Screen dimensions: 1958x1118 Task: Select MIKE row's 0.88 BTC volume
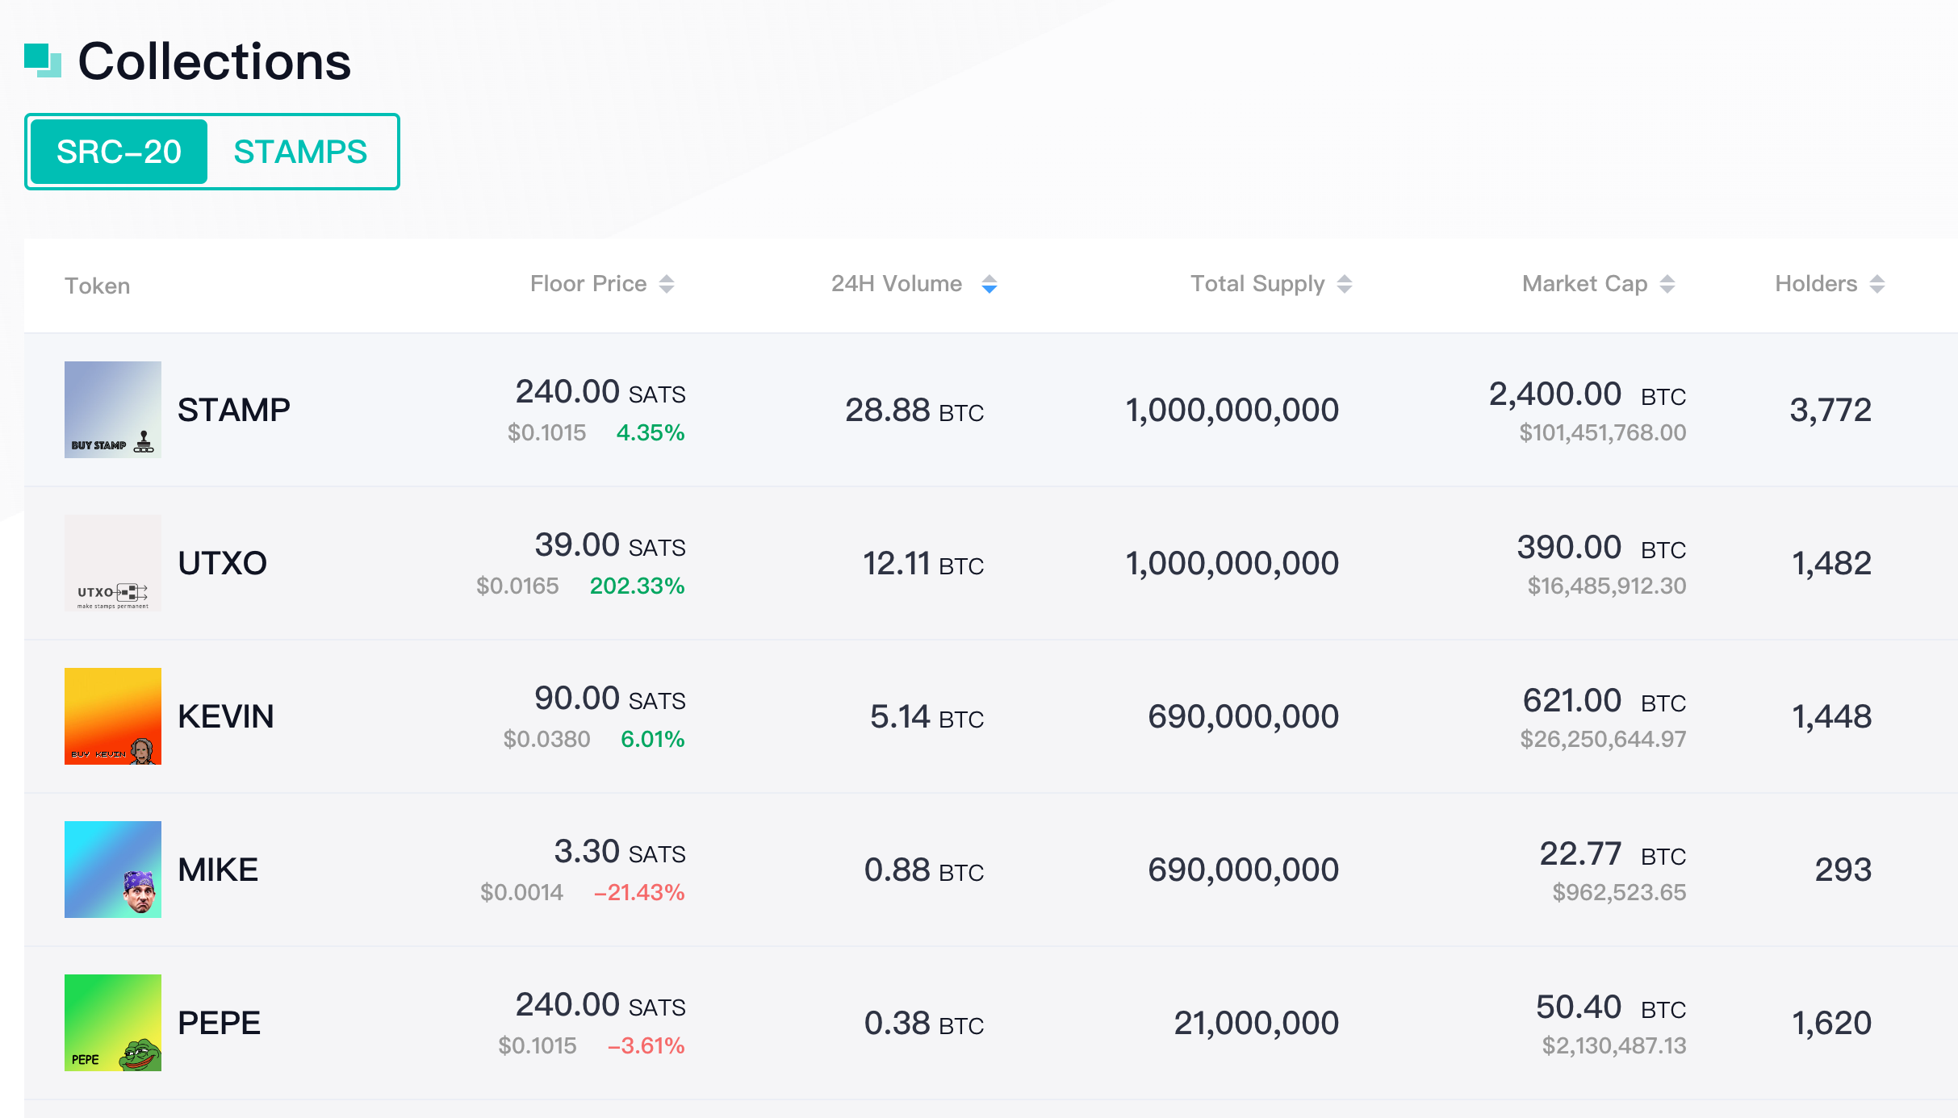923,870
